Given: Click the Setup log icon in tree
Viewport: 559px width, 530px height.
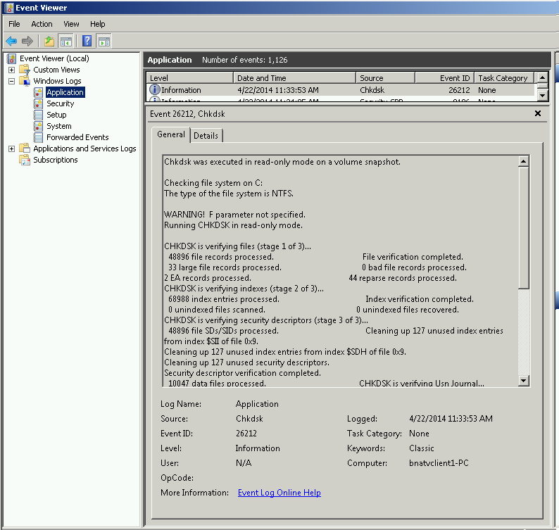Looking at the screenshot, I should tap(38, 115).
